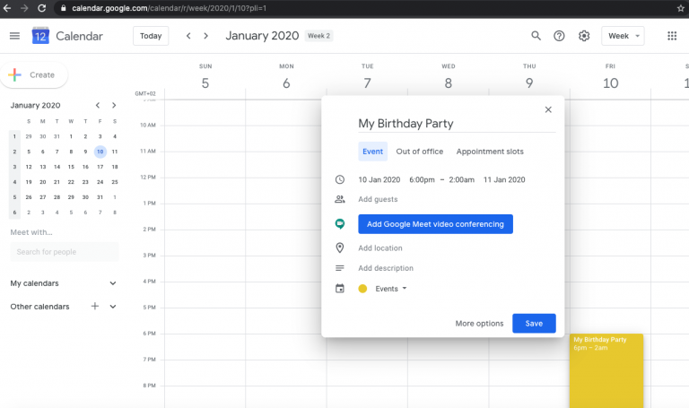Open the Google apps grid

(x=672, y=36)
